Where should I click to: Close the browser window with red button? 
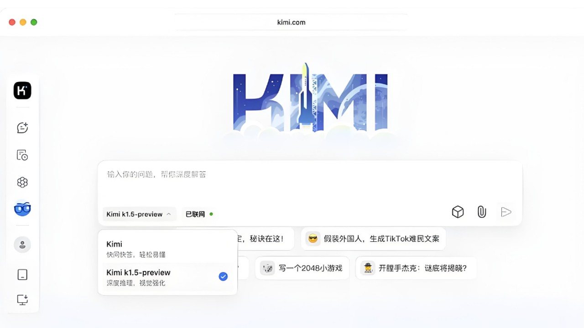[x=12, y=22]
